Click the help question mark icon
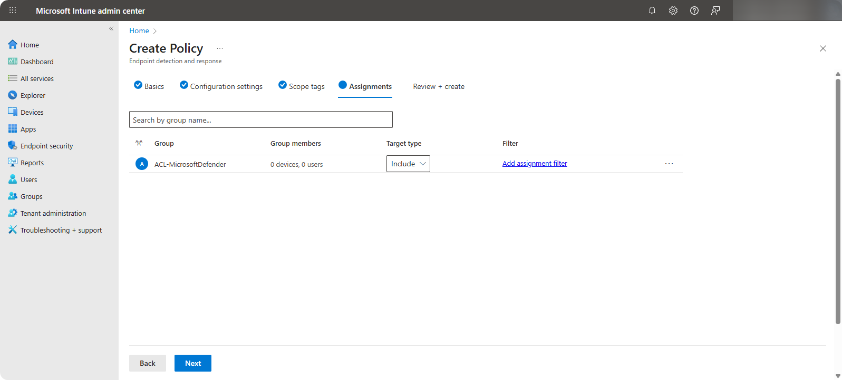 click(694, 11)
